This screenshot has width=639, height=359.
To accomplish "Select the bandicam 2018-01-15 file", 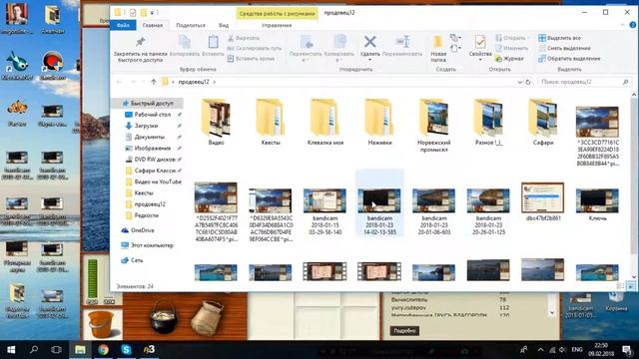I will click(324, 210).
